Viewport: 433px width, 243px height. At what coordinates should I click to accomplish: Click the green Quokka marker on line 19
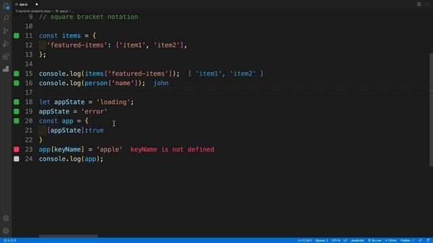pos(16,111)
